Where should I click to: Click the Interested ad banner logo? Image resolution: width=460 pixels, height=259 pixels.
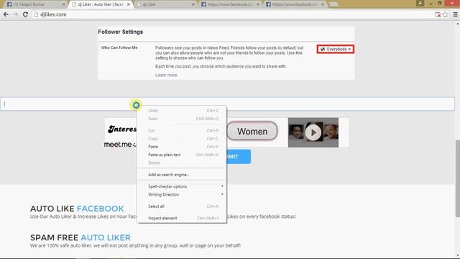pyautogui.click(x=122, y=129)
